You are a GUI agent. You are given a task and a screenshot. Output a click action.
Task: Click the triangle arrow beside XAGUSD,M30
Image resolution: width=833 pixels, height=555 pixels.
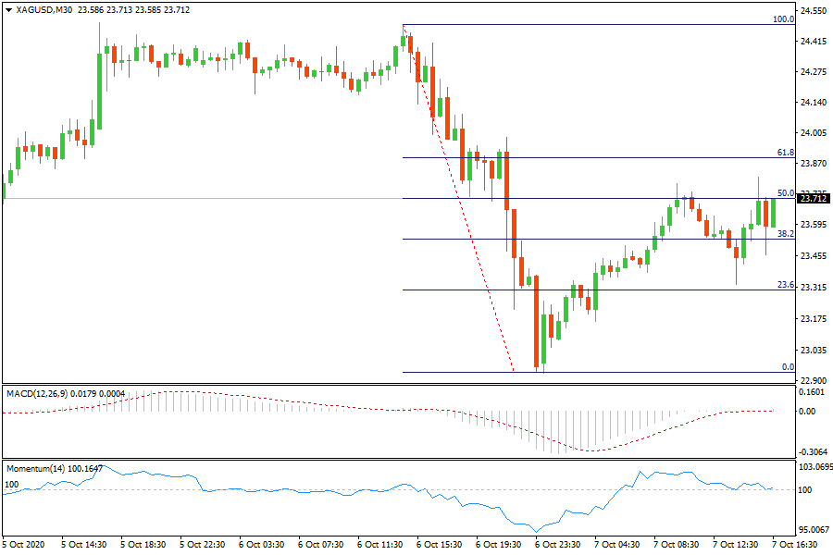tap(8, 10)
